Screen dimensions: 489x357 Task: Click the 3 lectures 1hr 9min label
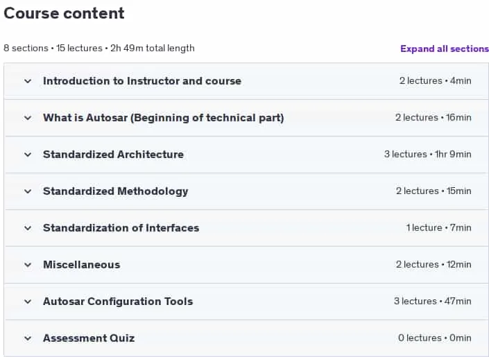click(427, 155)
